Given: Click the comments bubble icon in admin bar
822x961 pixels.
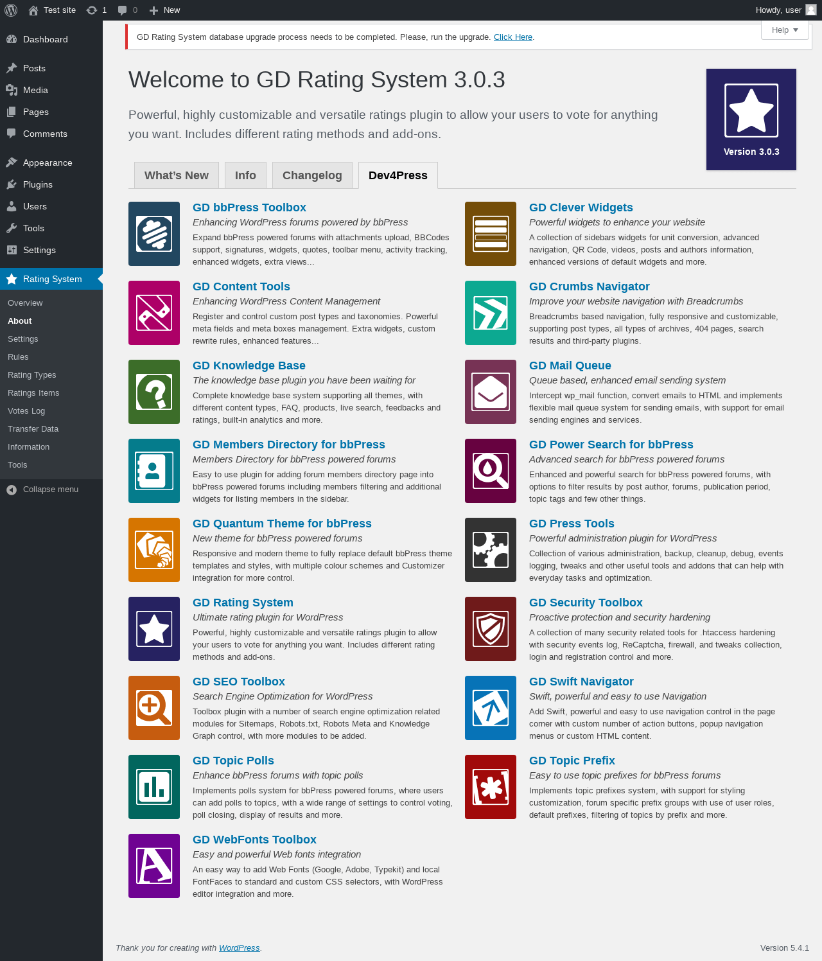Looking at the screenshot, I should [x=122, y=10].
